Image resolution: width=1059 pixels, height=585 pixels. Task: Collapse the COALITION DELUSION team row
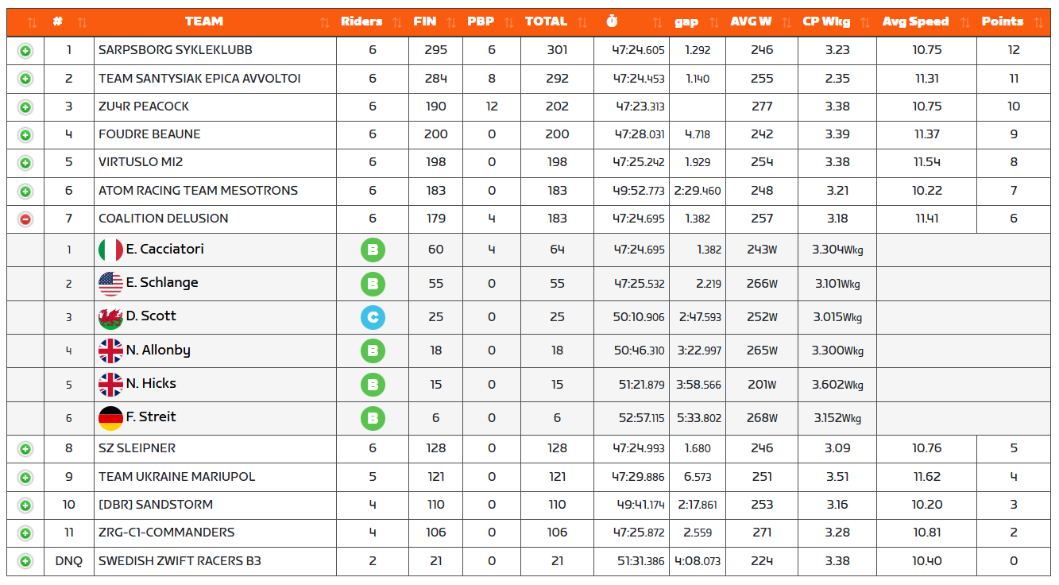(25, 219)
